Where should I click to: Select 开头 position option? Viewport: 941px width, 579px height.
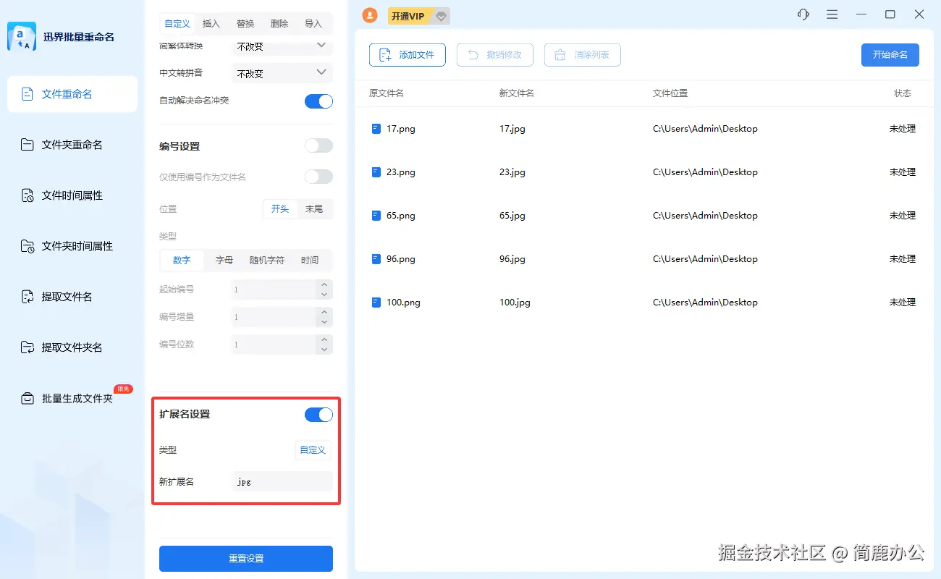click(x=280, y=208)
